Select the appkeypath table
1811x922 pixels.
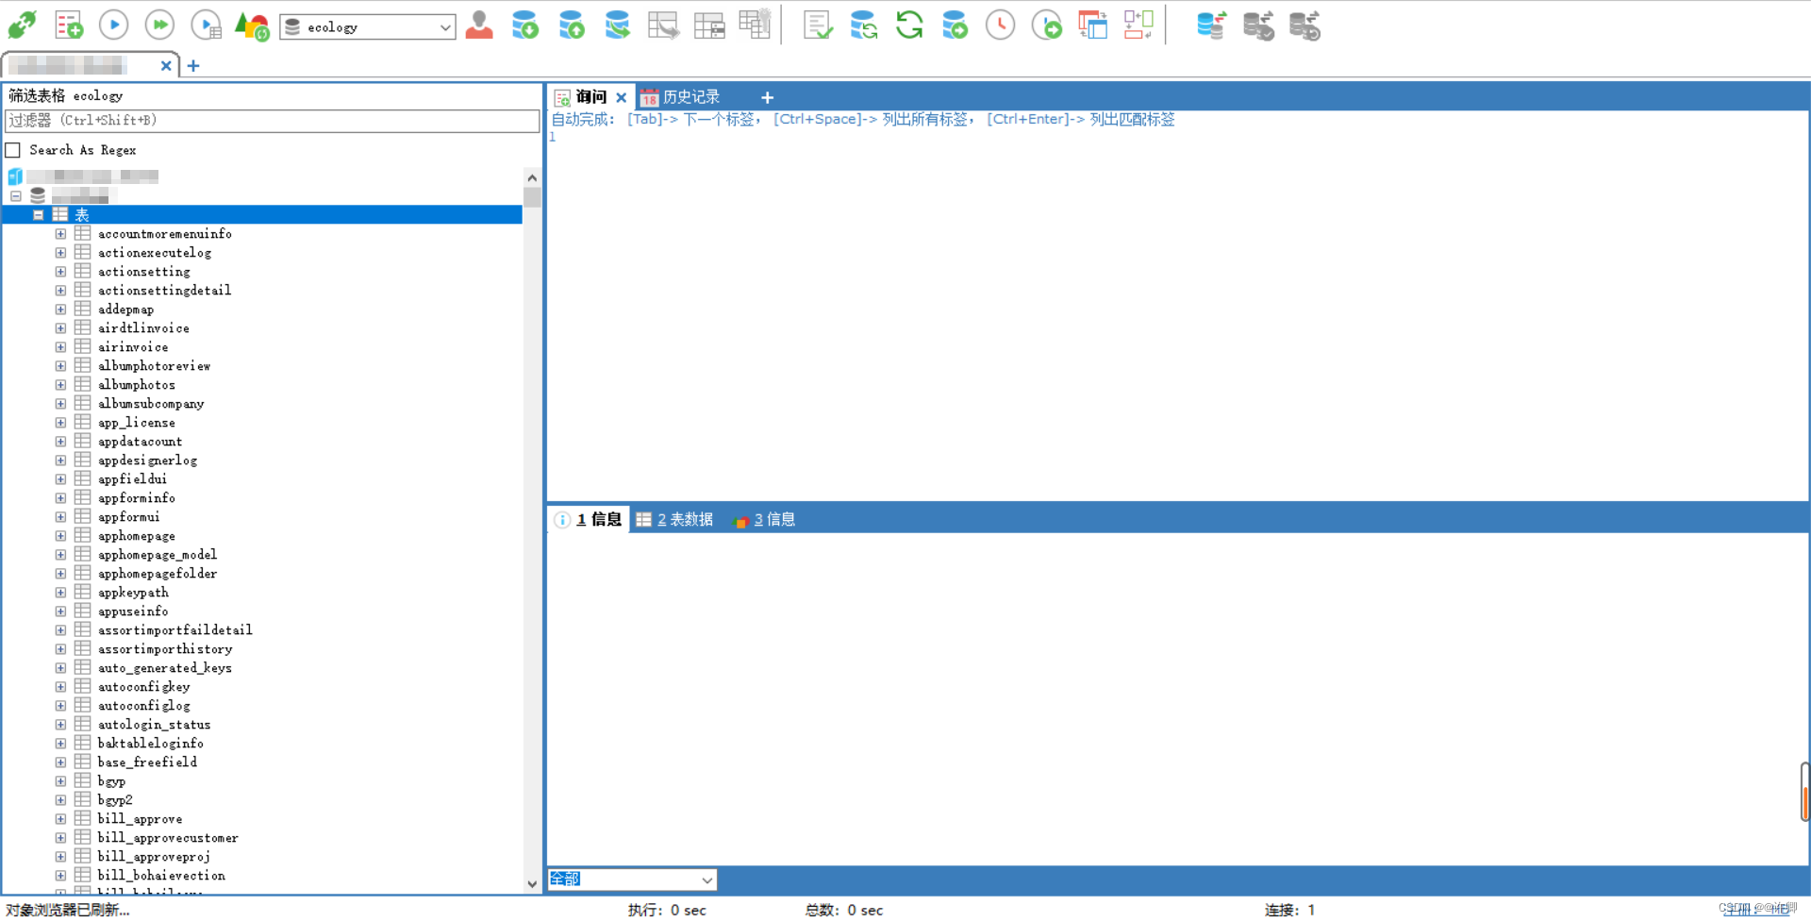133,593
